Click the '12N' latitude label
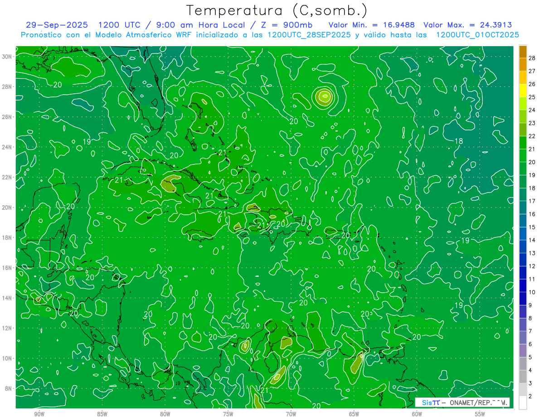Viewport: 544px width, 420px height. (x=7, y=328)
